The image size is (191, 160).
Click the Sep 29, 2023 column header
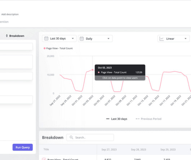[x=168, y=150]
